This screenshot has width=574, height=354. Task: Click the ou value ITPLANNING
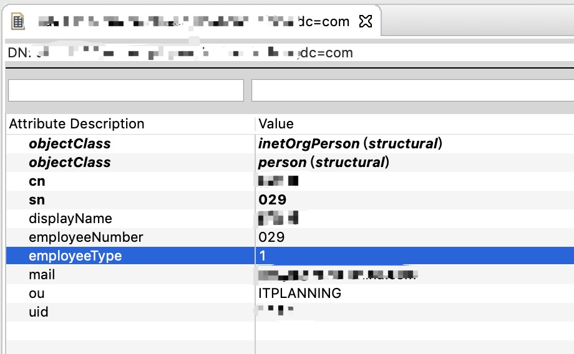point(300,294)
